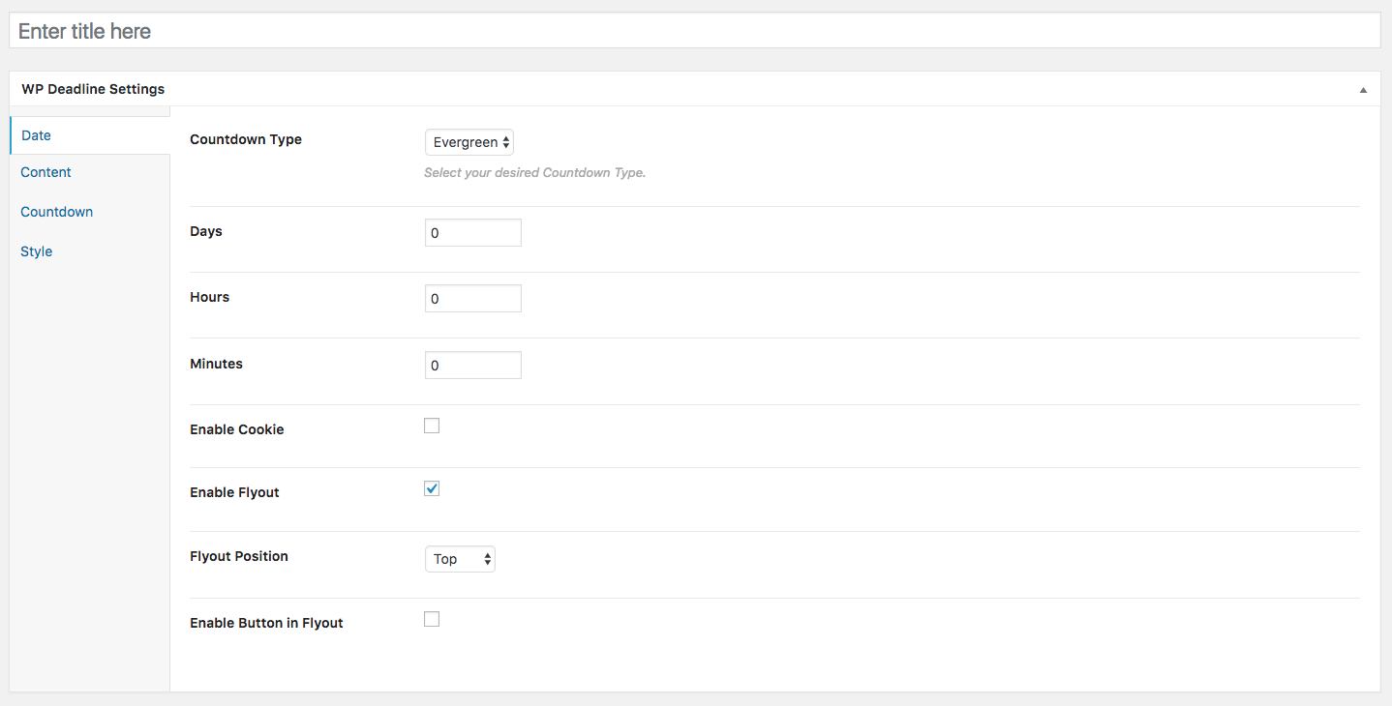
Task: Select the Minutes input field
Action: 472,366
